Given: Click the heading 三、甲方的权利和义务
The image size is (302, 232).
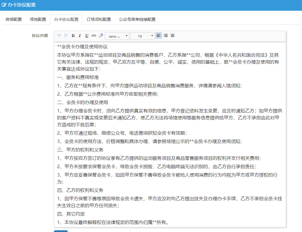Looking at the screenshot, I should coord(80,150).
